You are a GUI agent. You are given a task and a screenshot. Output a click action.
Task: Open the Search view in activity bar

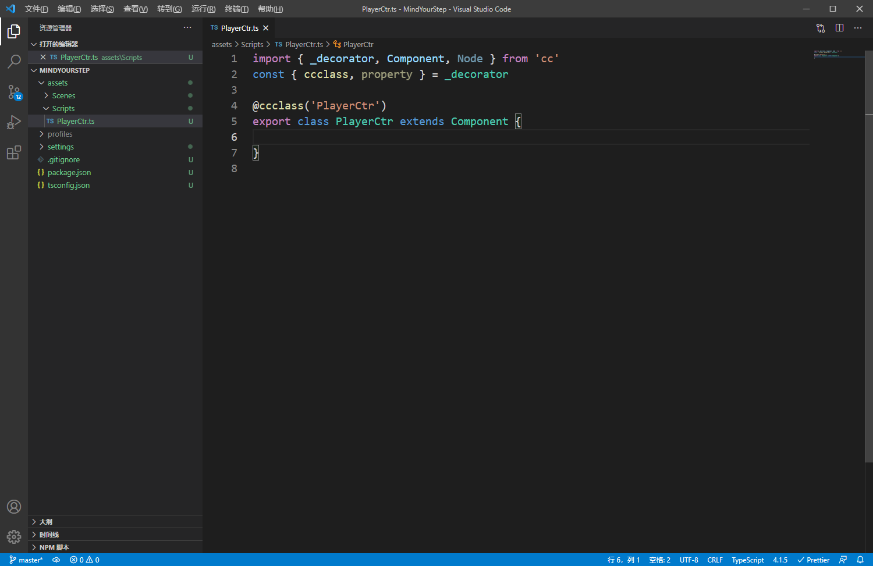pos(14,62)
